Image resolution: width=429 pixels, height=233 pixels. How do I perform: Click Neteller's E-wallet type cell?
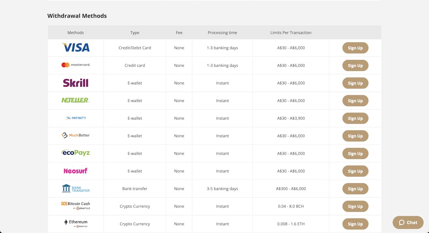pyautogui.click(x=135, y=101)
